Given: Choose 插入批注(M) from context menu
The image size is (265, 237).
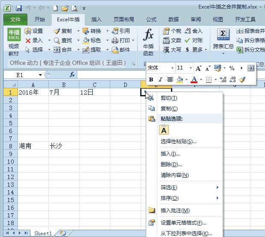Looking at the screenshot, I should (x=185, y=211).
